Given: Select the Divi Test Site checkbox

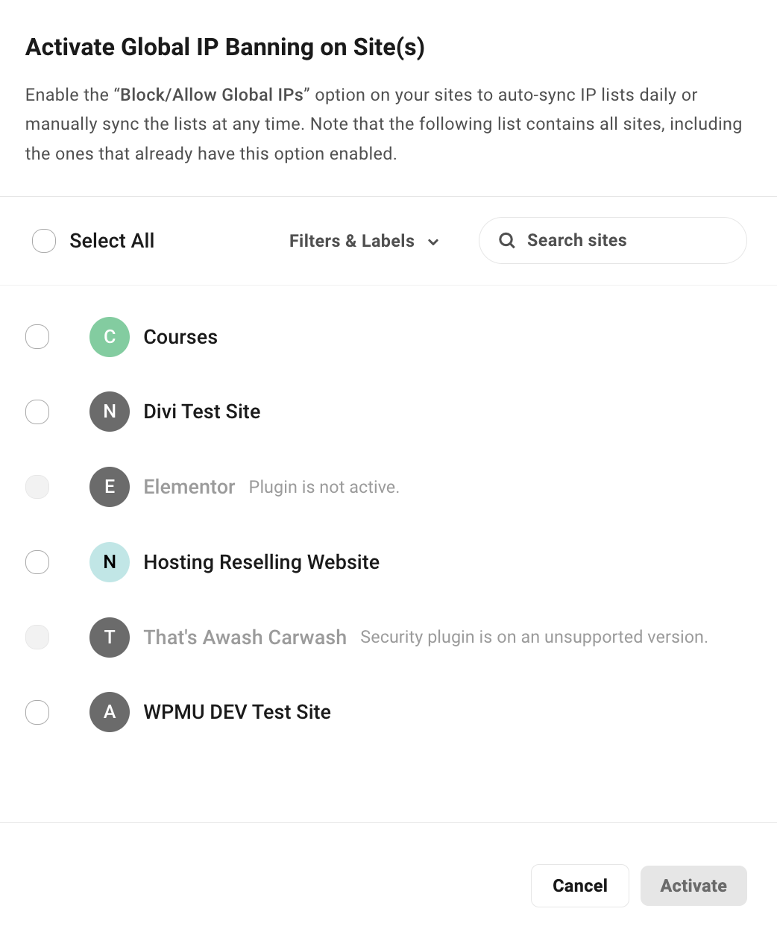Looking at the screenshot, I should (x=37, y=412).
